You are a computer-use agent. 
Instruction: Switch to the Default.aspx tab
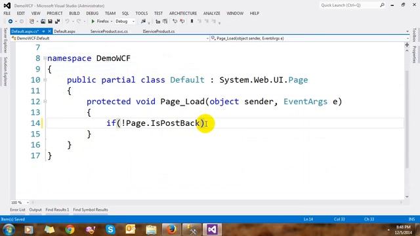64,31
